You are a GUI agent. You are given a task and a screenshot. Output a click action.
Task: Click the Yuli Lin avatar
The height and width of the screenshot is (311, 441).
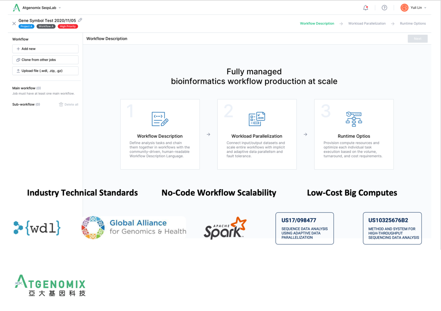click(x=404, y=8)
